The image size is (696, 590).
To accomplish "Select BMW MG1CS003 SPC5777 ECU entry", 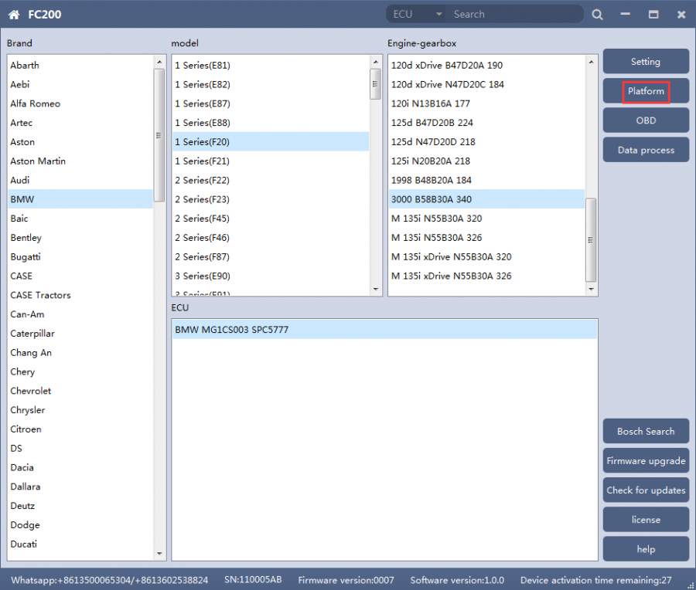I will [x=232, y=330].
